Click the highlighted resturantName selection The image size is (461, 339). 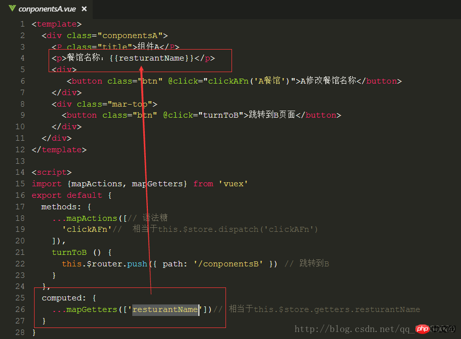pos(165,309)
